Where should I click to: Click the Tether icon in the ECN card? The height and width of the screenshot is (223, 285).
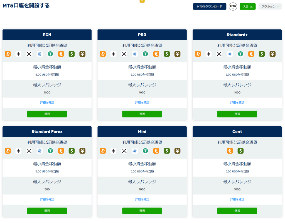coord(50,54)
